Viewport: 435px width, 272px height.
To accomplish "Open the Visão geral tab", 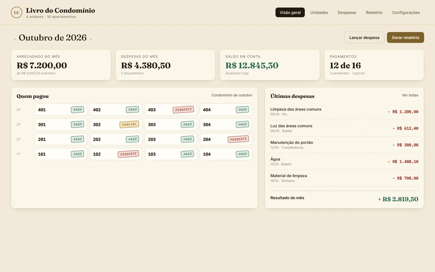I will coord(290,12).
